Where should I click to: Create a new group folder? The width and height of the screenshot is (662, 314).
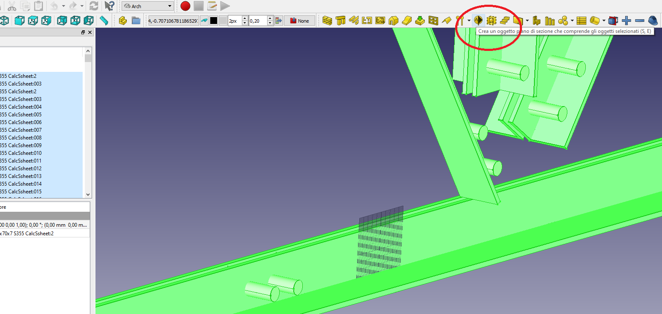(136, 20)
